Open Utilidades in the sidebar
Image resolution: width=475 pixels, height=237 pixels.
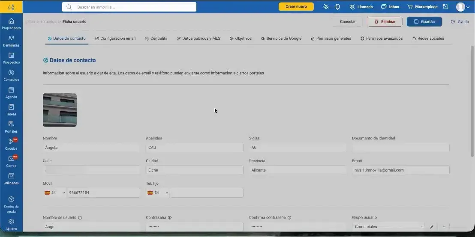[11, 179]
